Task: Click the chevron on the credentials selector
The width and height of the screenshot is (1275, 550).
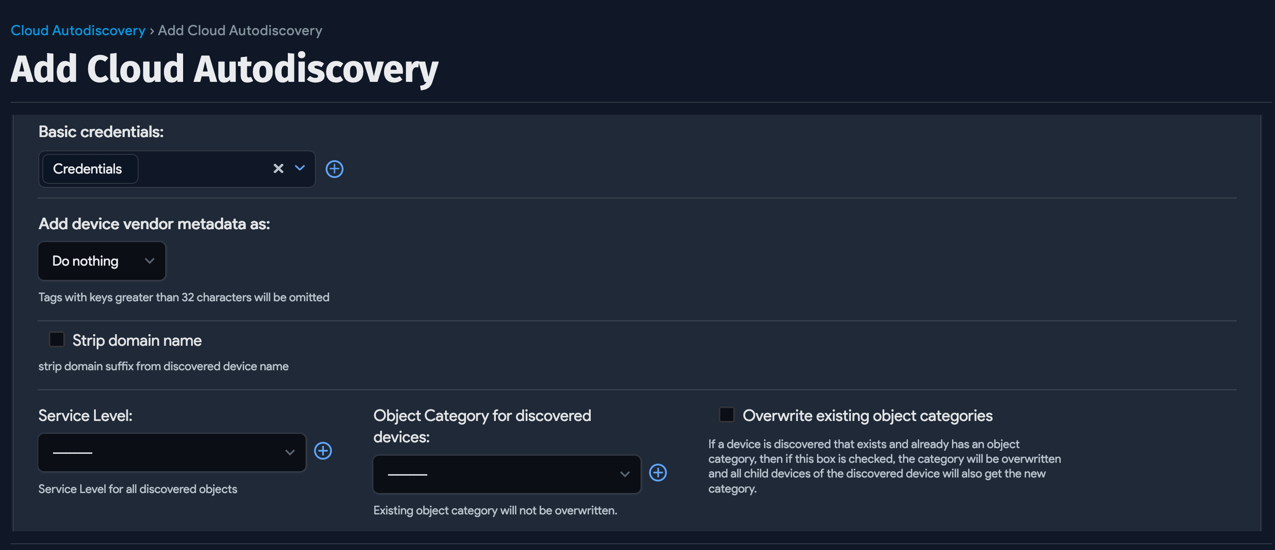Action: click(299, 169)
